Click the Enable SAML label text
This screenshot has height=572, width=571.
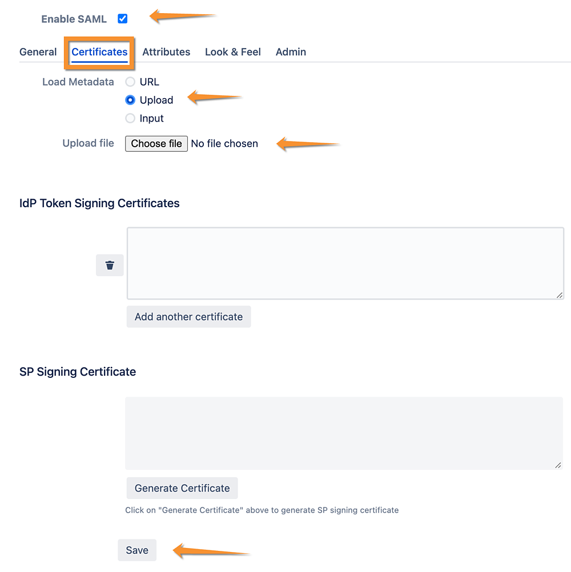74,19
